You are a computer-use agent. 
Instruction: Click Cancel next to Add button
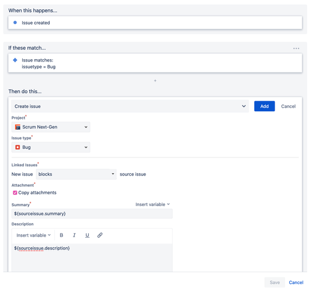[x=288, y=107]
